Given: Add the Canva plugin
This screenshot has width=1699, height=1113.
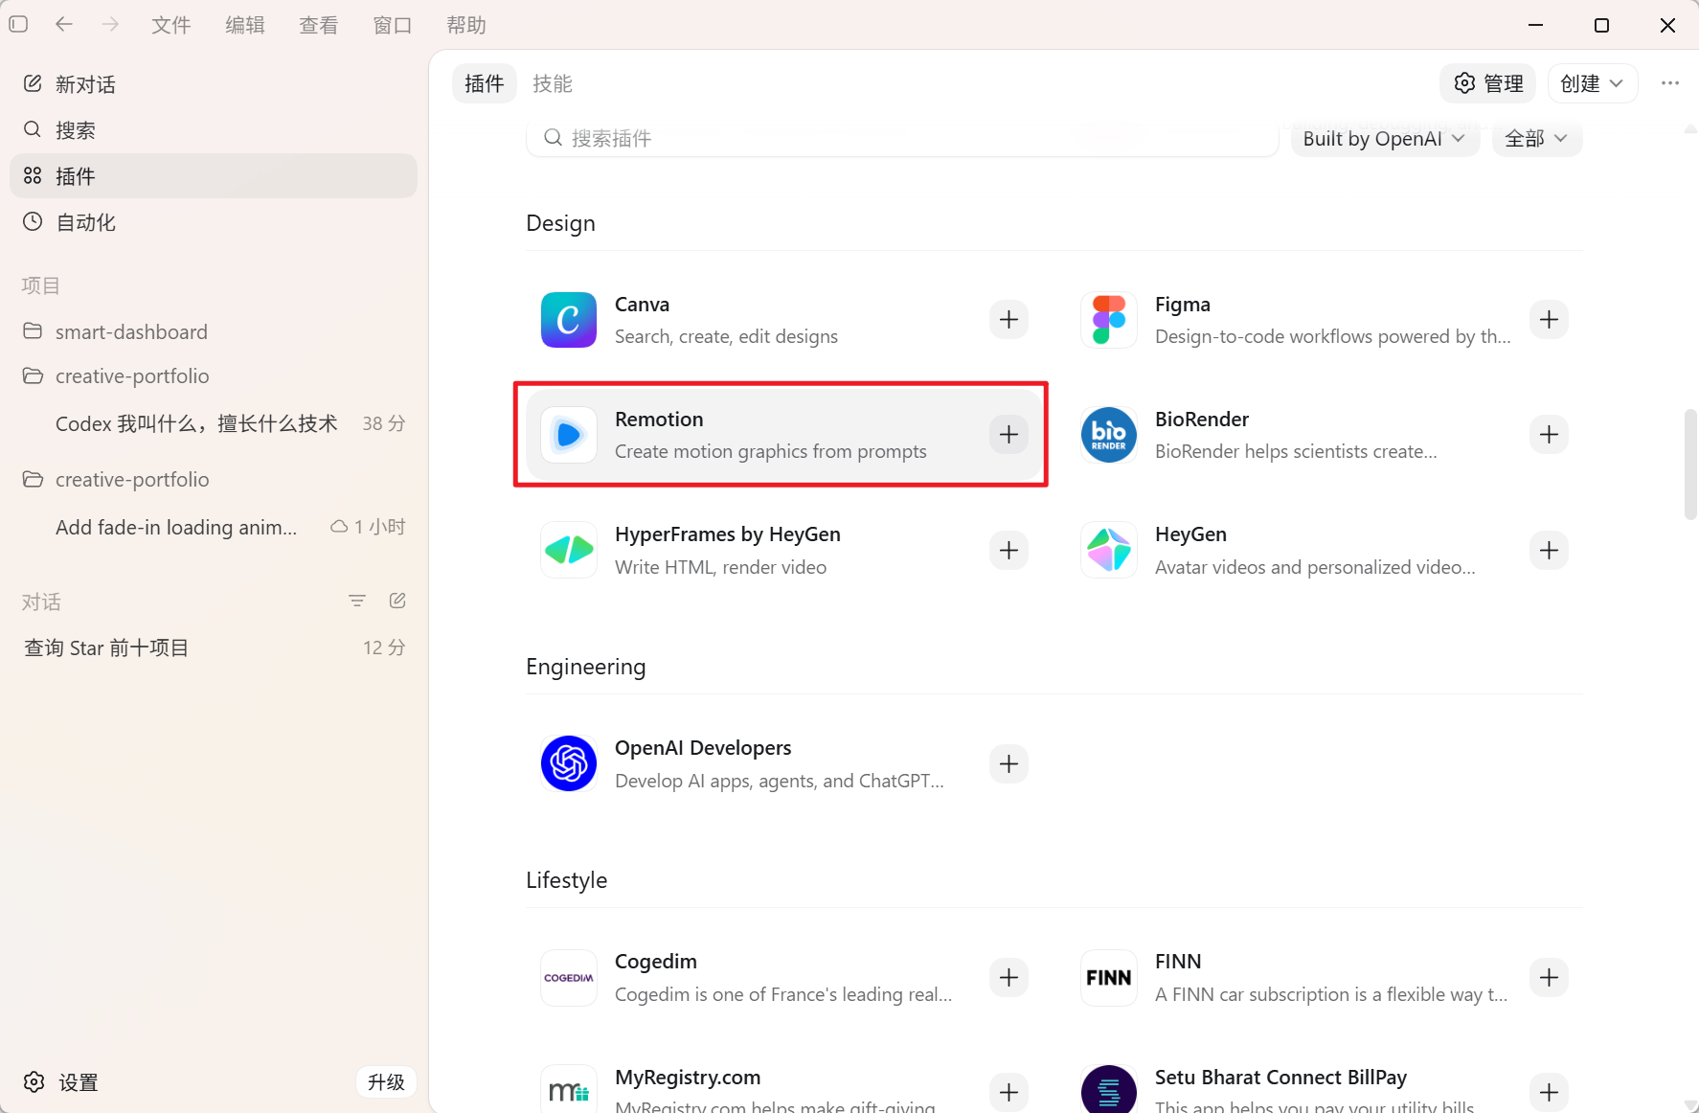Looking at the screenshot, I should [1008, 320].
